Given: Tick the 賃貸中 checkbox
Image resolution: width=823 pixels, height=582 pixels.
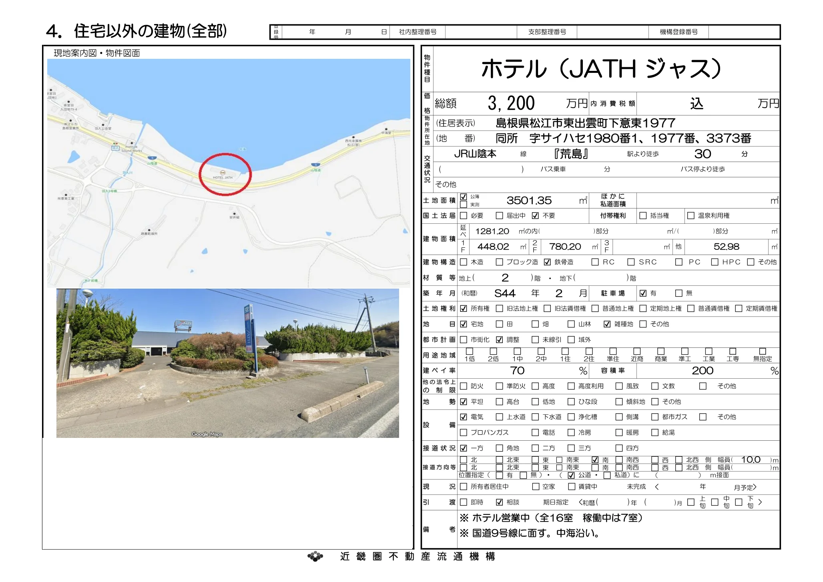Looking at the screenshot, I should [571, 487].
